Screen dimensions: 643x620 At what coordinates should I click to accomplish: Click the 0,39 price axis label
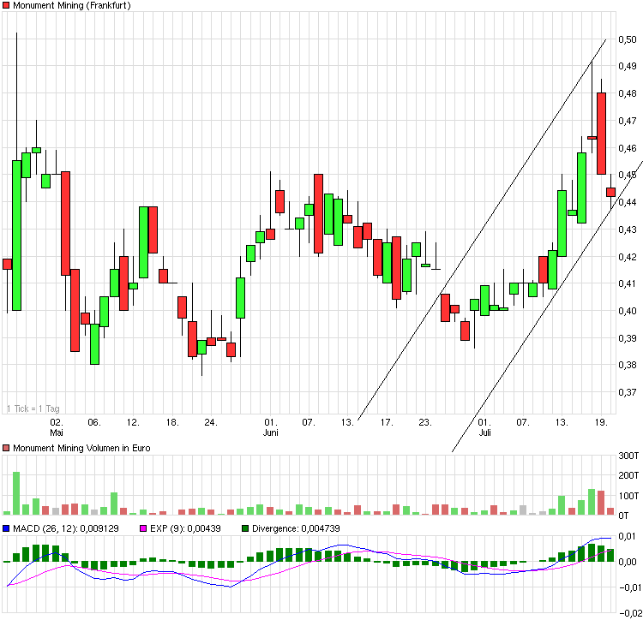[628, 338]
